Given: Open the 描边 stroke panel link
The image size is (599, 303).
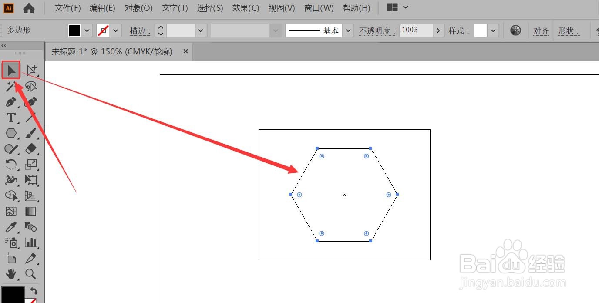Looking at the screenshot, I should click(141, 31).
